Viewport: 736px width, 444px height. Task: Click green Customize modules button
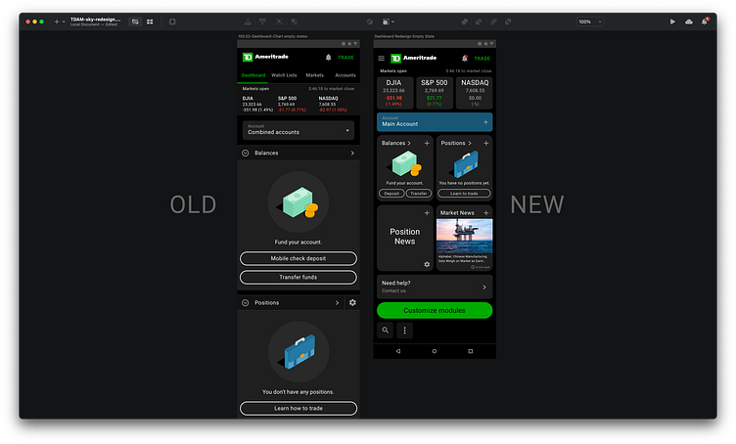[x=435, y=310]
